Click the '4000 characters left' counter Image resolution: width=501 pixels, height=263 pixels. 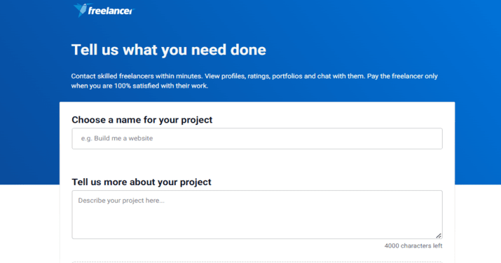[x=413, y=245]
